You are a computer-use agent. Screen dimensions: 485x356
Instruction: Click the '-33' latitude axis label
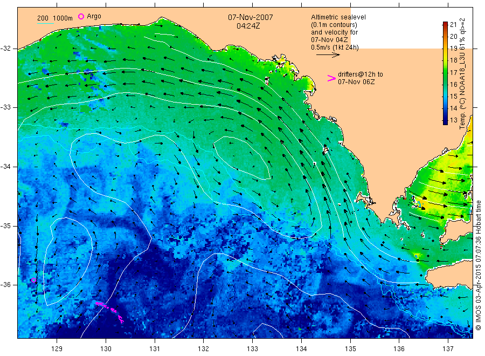coord(5,107)
